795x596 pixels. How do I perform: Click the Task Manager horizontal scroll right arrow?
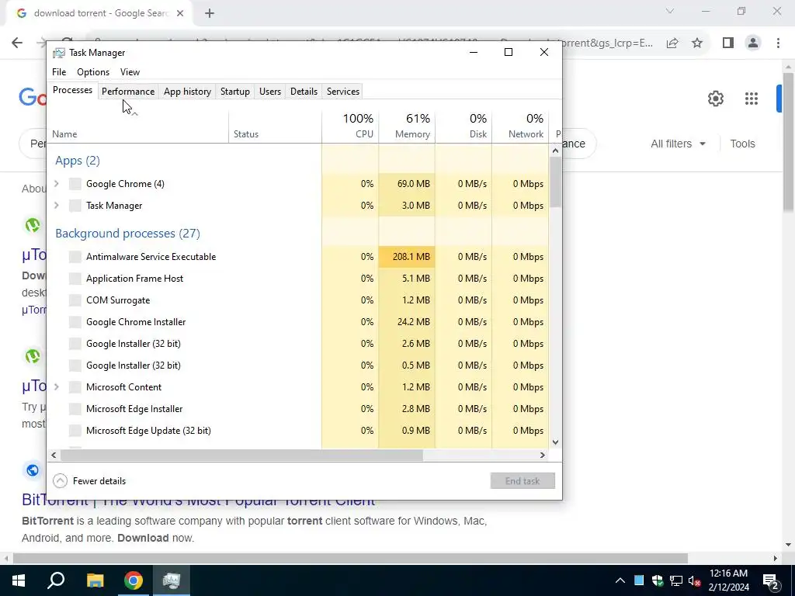click(x=543, y=455)
